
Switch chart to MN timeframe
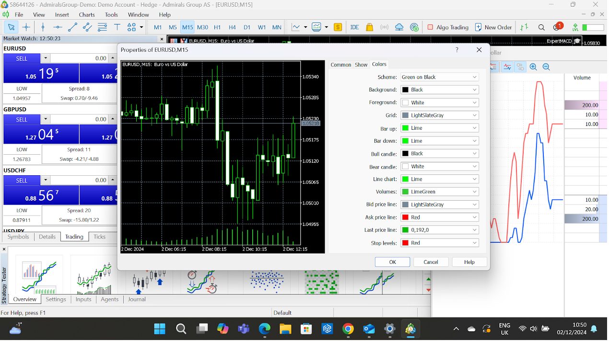277,27
